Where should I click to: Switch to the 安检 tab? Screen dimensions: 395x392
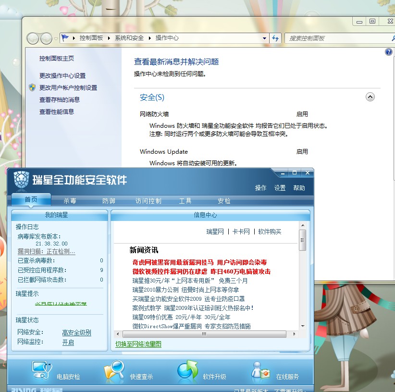pos(224,201)
